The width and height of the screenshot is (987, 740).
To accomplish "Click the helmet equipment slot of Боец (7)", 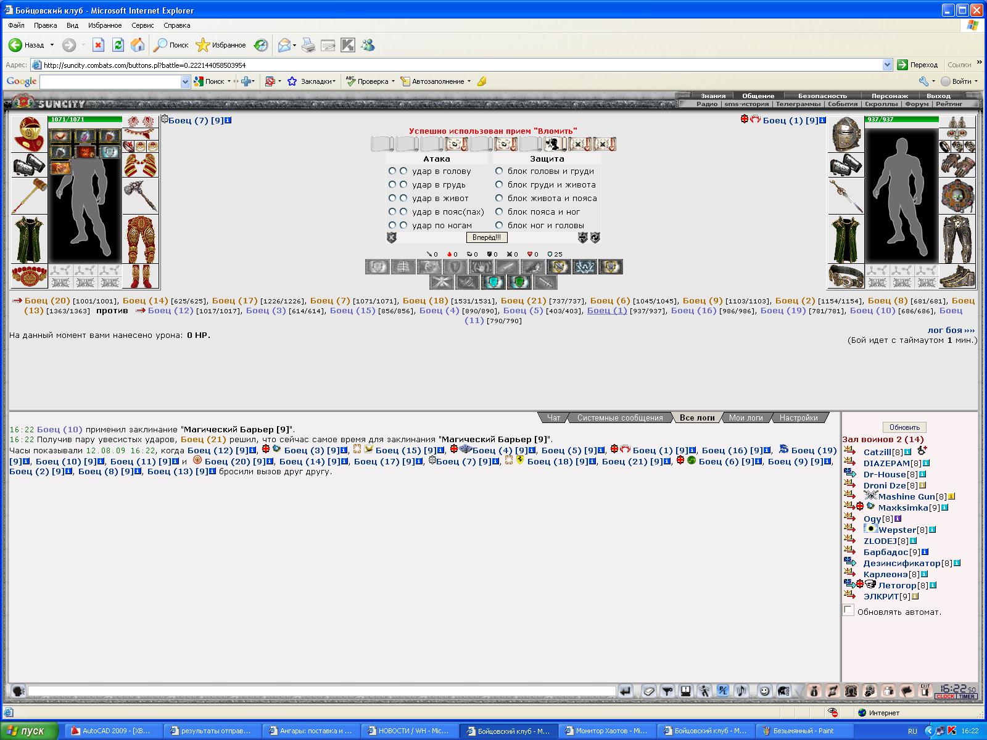I will click(29, 134).
